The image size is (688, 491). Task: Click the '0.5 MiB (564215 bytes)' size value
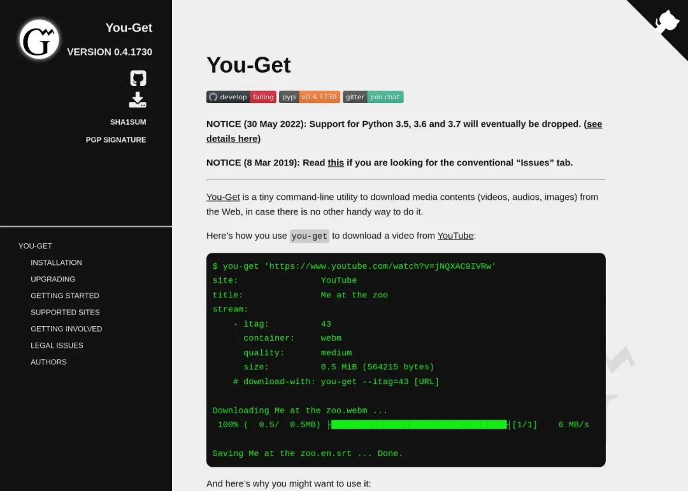point(377,367)
